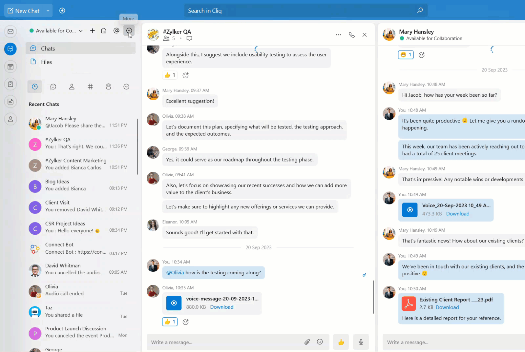
Task: Send a thumbs up in #Zylker QA
Action: pos(341,342)
